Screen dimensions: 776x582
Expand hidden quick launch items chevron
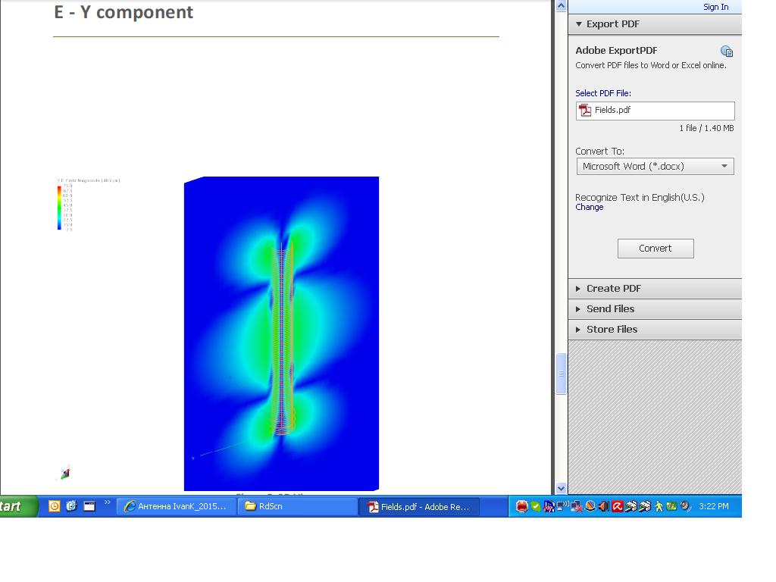coord(108,503)
